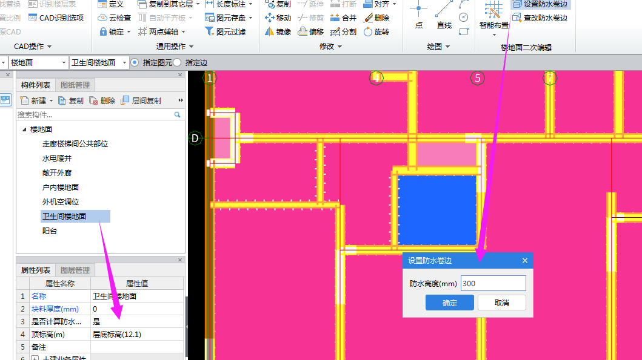Select 外机空调位 in the tree
The image size is (642, 360).
[60, 202]
